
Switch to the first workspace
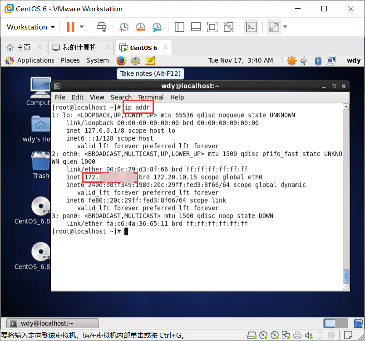pyautogui.click(x=330, y=323)
